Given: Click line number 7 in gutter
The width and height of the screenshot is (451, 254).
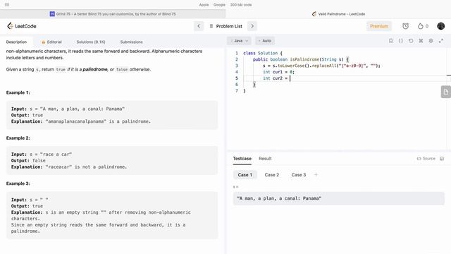Looking at the screenshot, I should (x=237, y=91).
